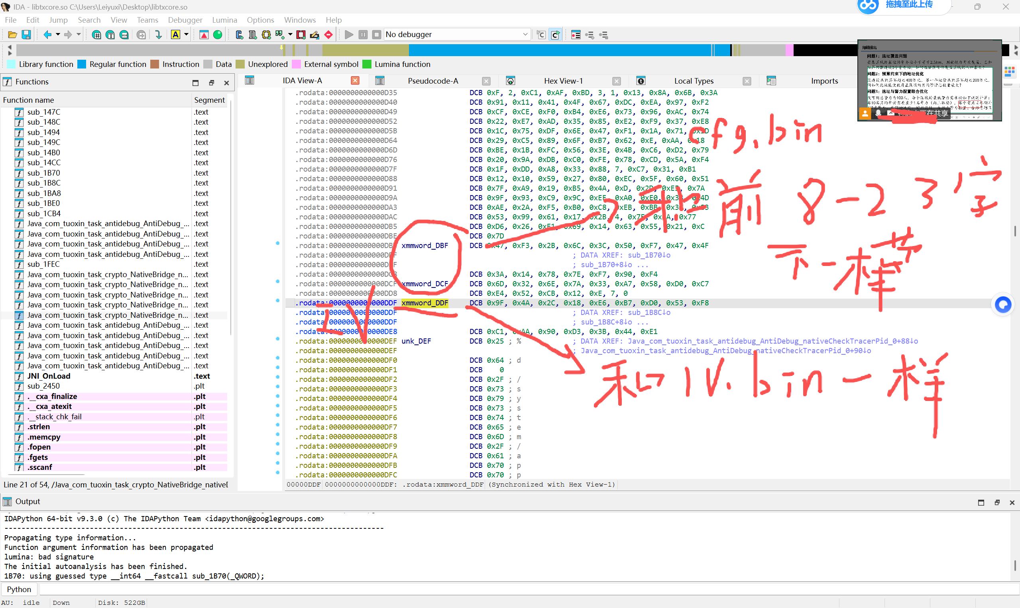Click the Jump forward arrow icon
This screenshot has height=608, width=1020.
[x=68, y=35]
